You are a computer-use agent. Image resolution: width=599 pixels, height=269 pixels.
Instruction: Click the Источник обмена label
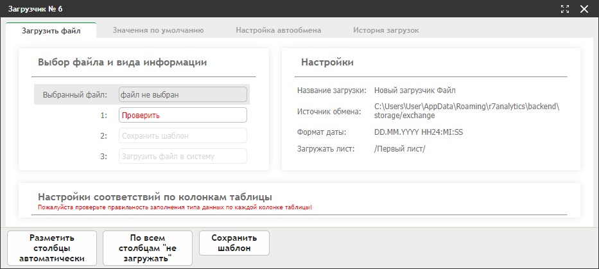(329, 112)
